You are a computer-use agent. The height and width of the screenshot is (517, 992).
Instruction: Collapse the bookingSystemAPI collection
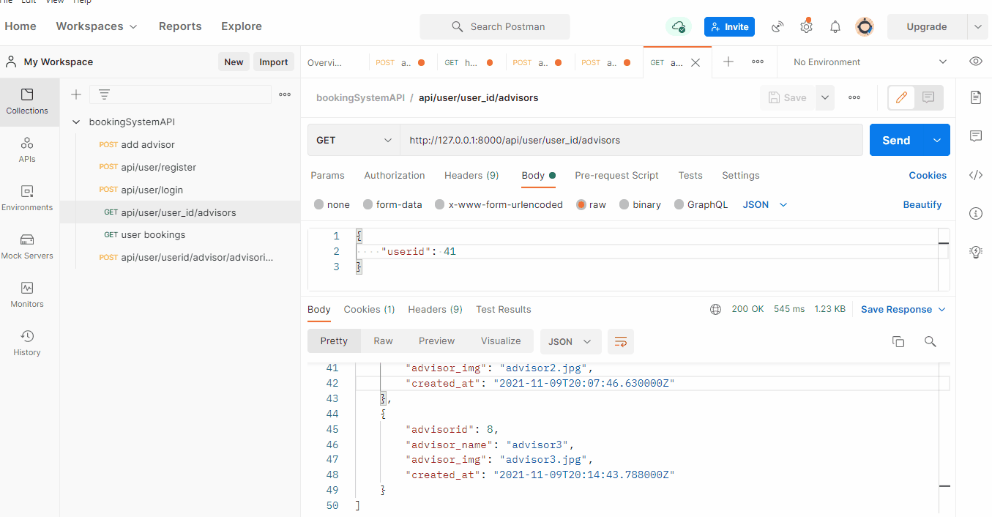(76, 122)
